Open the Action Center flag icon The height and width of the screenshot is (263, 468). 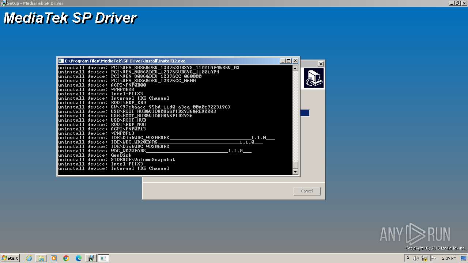433,258
